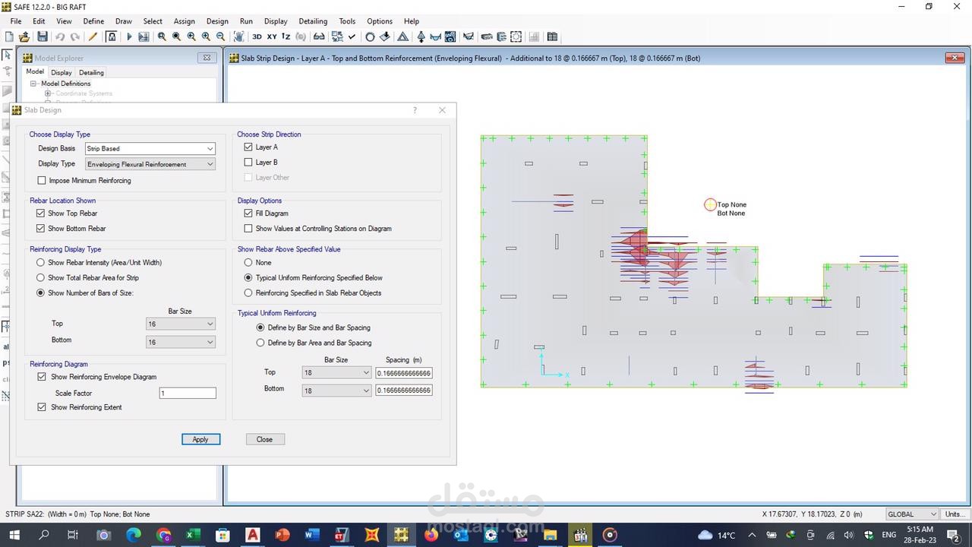Click the Pan hand tool icon
Viewport: 972px width, 547px height.
coord(238,36)
